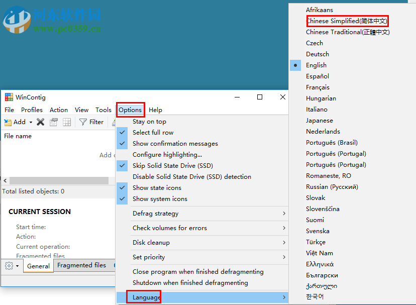Screen dimensions: 416x305
Task: Select Slovenščina language
Action: pyautogui.click(x=323, y=209)
